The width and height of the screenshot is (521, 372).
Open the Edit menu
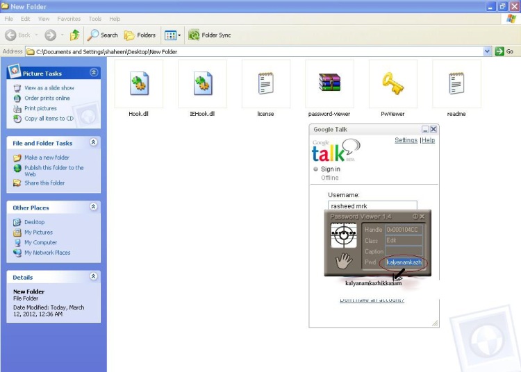pos(26,19)
